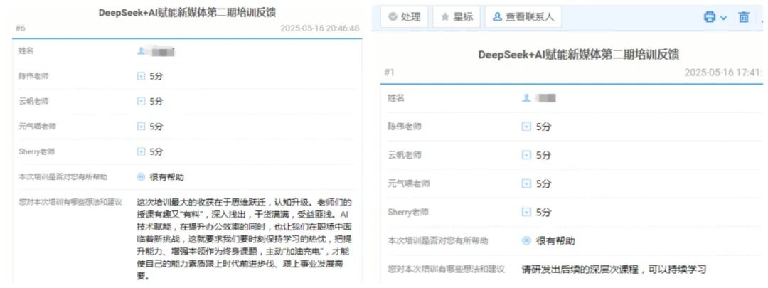Open 查看联系人 to view the contact
Image resolution: width=768 pixels, height=288 pixels.
point(523,17)
